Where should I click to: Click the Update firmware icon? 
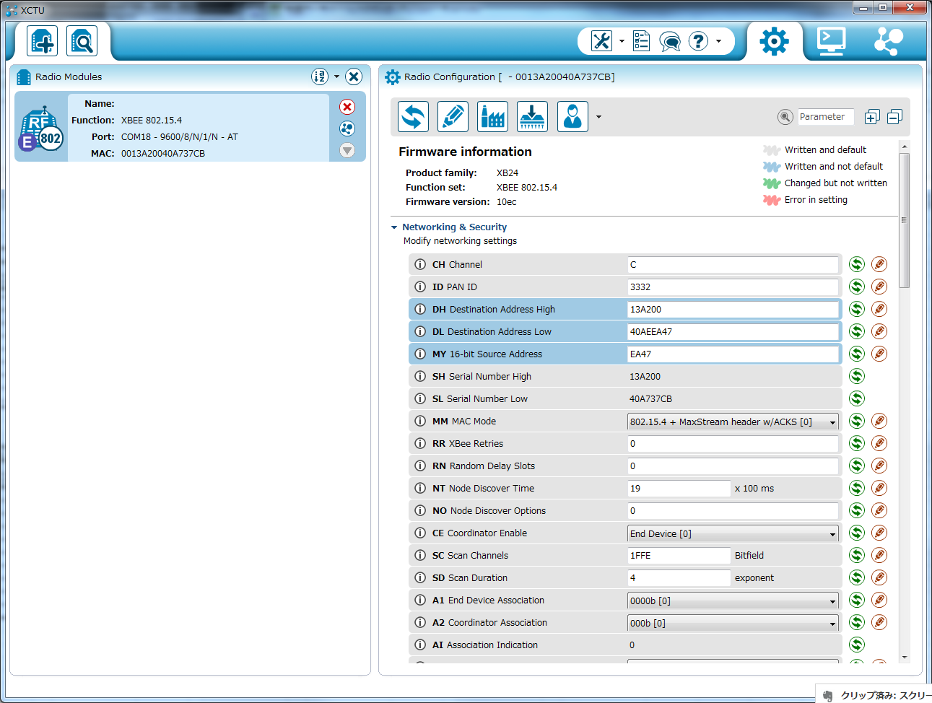pos(533,117)
